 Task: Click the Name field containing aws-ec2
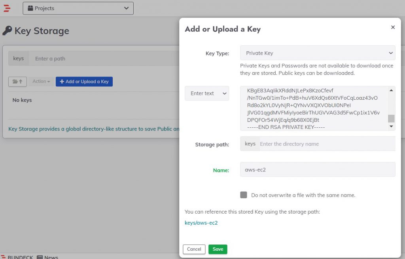click(318, 170)
